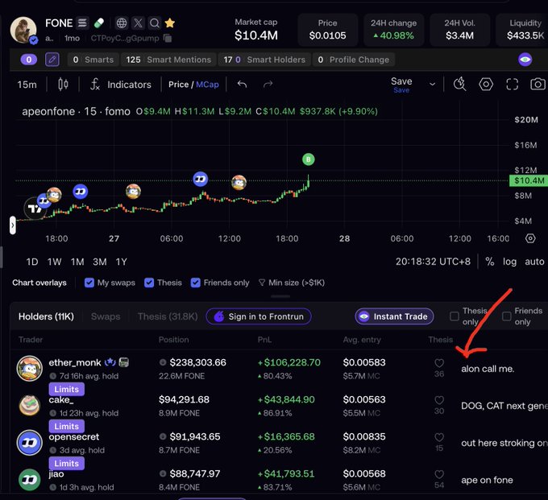
Task: Open cake_ trader profile
Action: pyautogui.click(x=61, y=400)
